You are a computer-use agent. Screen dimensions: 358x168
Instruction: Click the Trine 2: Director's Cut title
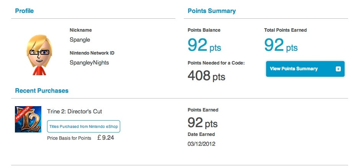click(74, 111)
